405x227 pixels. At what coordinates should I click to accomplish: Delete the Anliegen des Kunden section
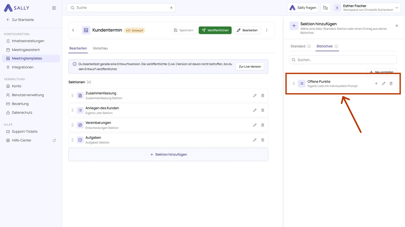pyautogui.click(x=263, y=110)
